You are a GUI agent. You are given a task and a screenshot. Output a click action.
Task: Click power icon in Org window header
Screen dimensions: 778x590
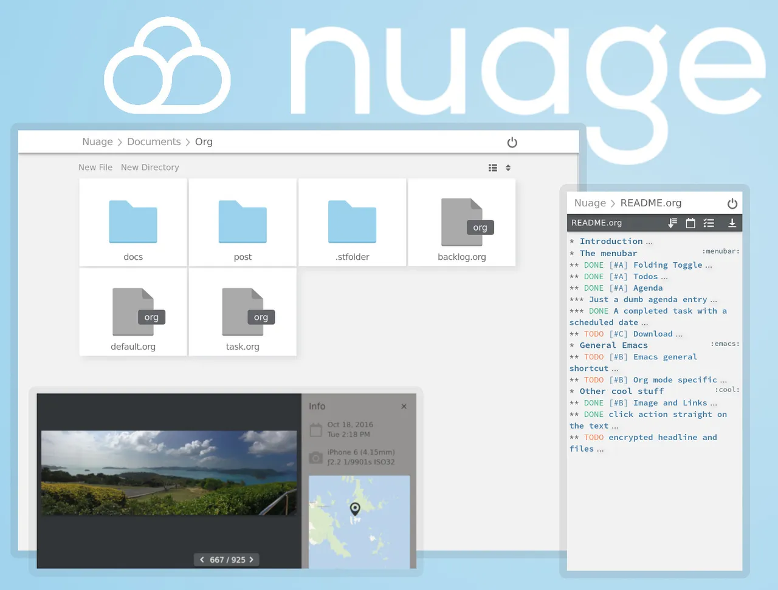click(512, 142)
